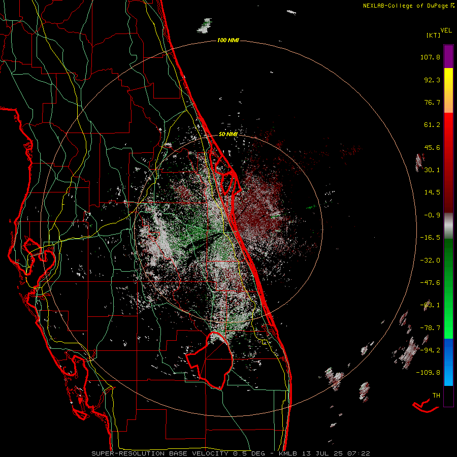The width and height of the screenshot is (457, 457).
Task: Select the -78.7 scale value
Action: (430, 328)
